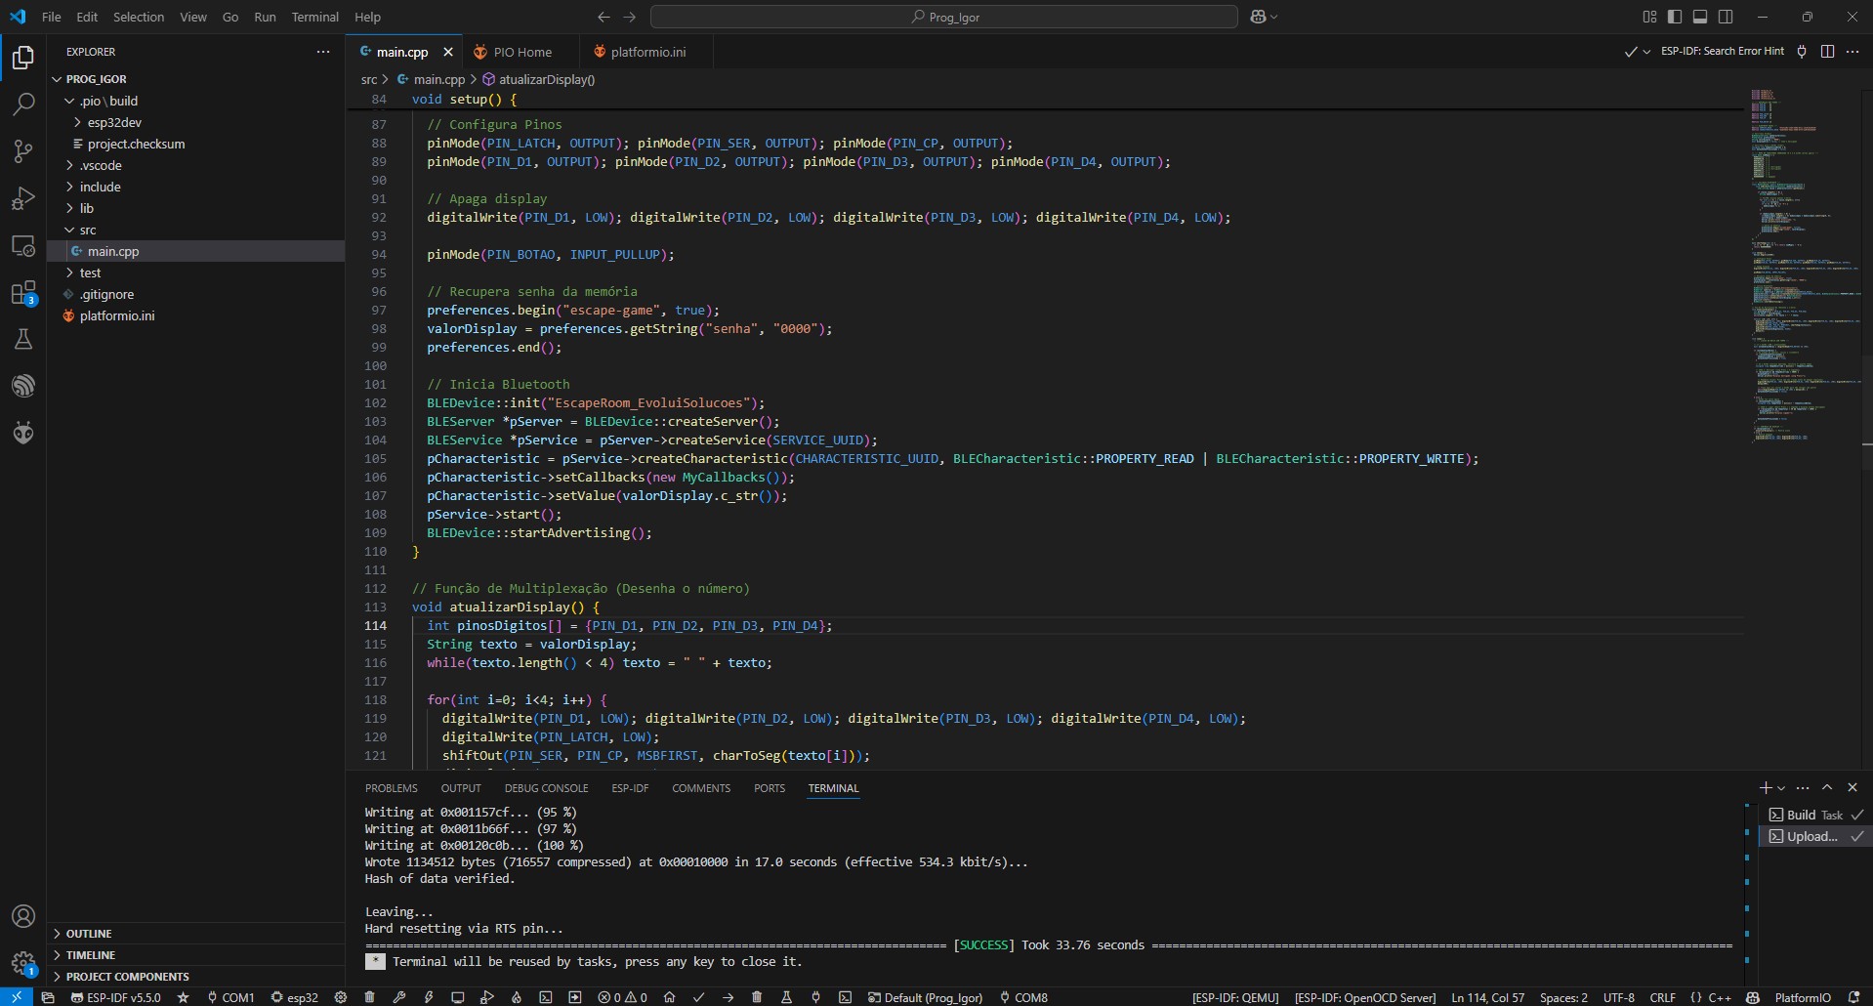Open the ESP-IDF Explorer view
1873x1006 pixels.
[x=23, y=386]
